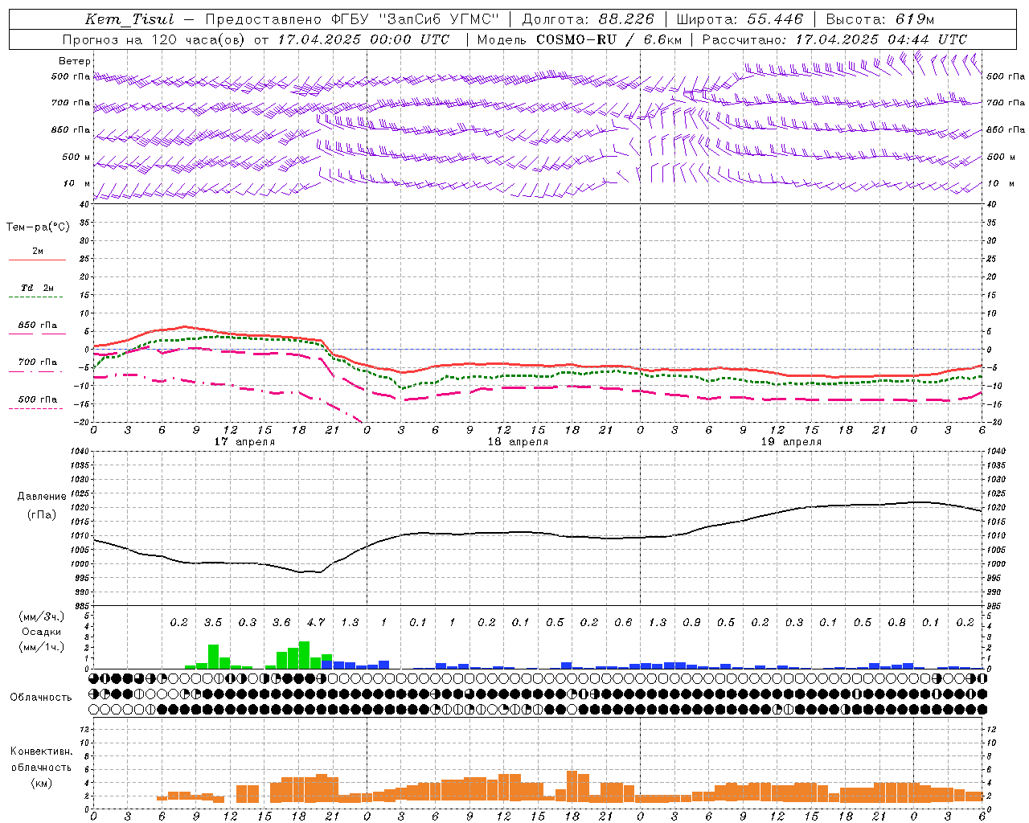Select the 0.6 precipitation total value
The image size is (1029, 823).
pyautogui.click(x=623, y=623)
